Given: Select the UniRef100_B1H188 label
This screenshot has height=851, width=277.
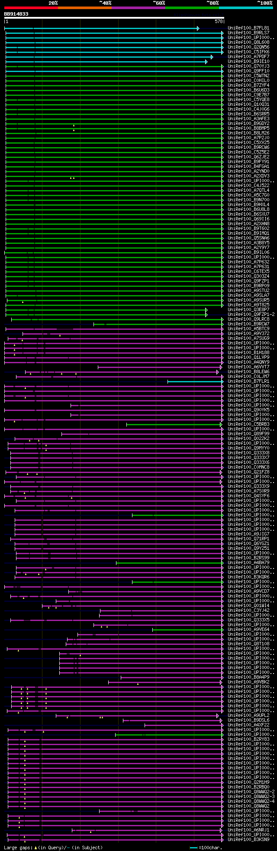Looking at the screenshot, I should 248,353.
